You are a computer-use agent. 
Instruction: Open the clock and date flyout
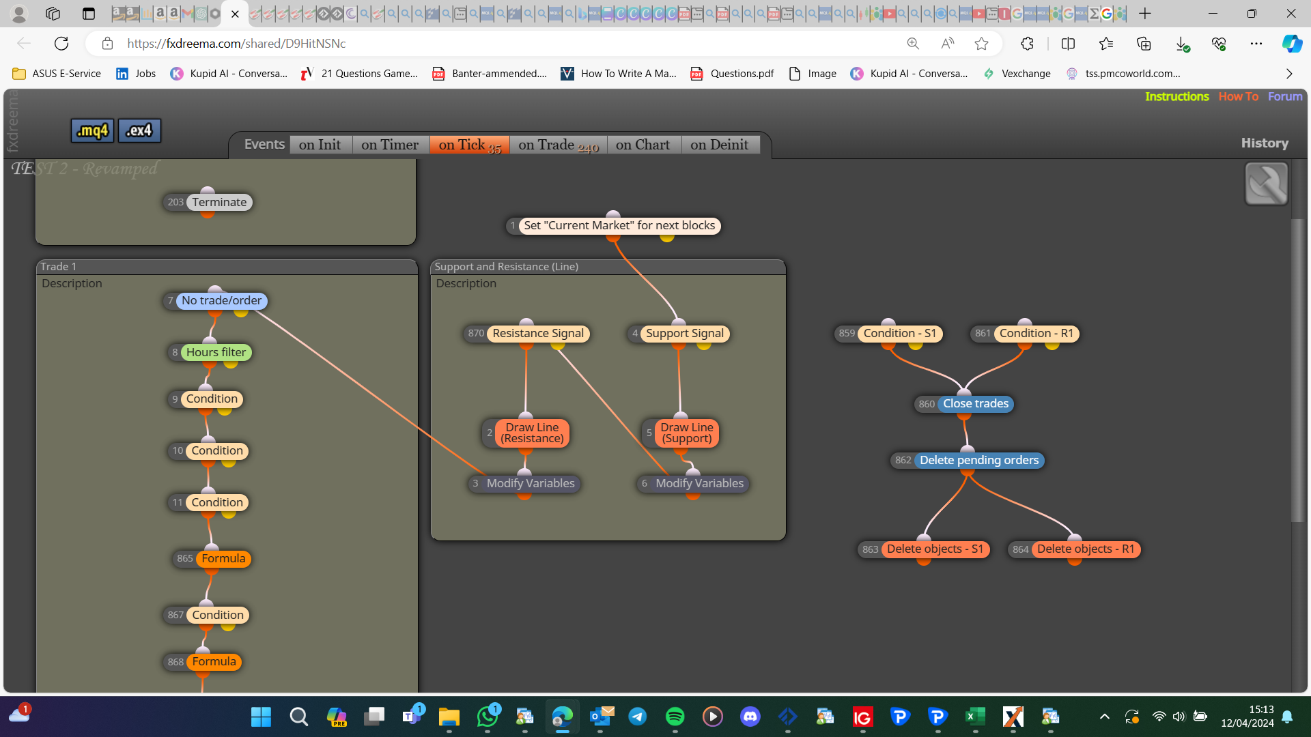pos(1247,717)
